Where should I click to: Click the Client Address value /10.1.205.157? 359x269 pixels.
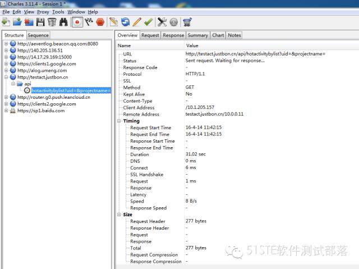(x=200, y=107)
